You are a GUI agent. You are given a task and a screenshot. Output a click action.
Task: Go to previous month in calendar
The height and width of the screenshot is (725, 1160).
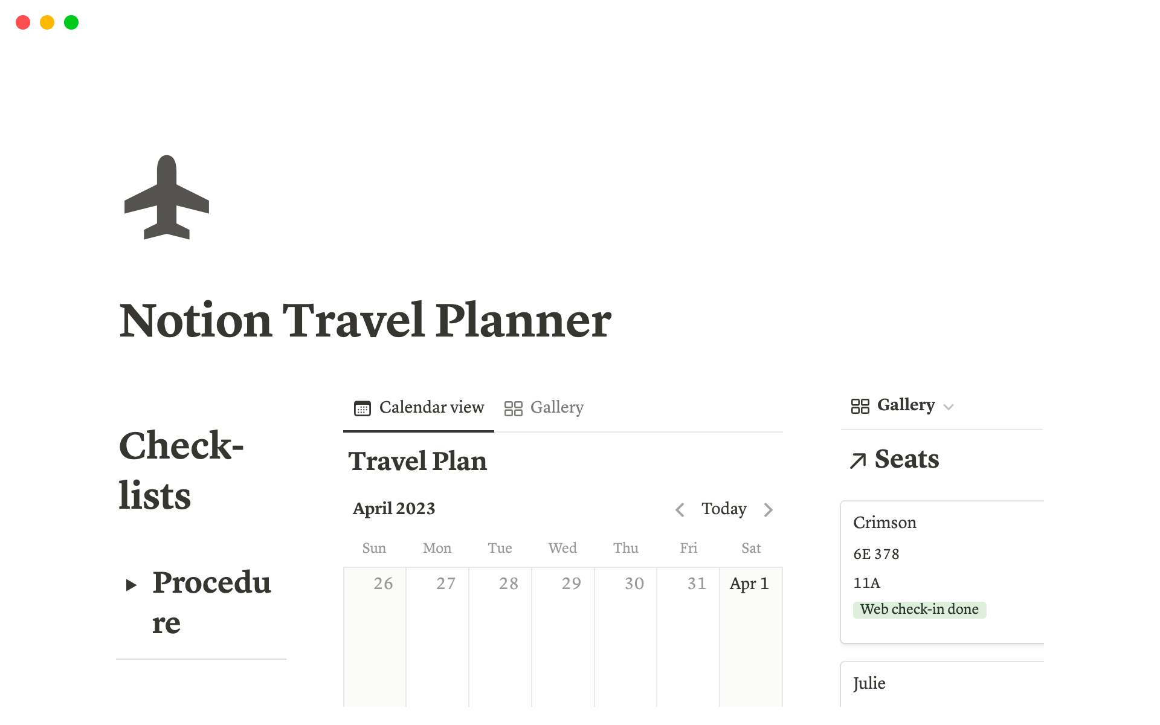[x=680, y=509]
